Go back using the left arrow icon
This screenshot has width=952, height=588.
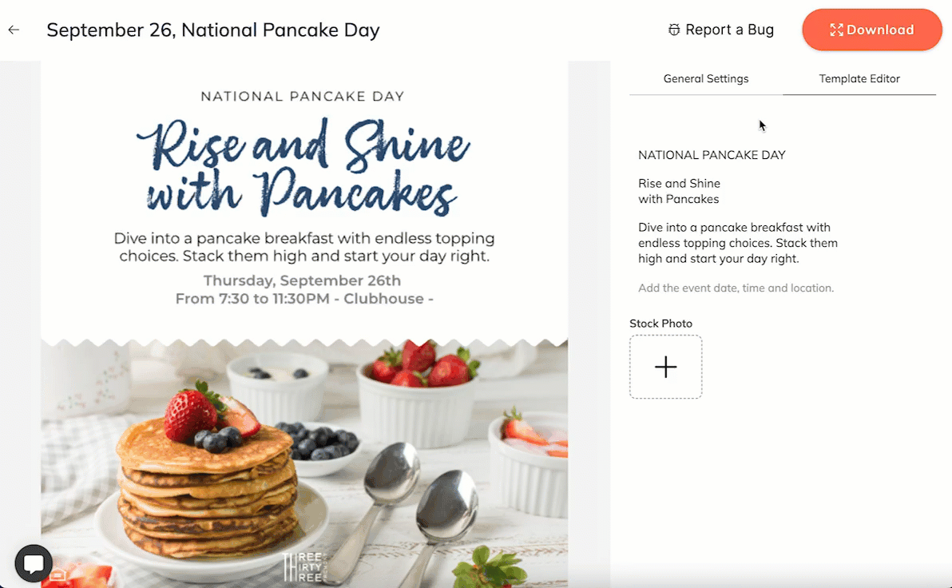pos(14,30)
